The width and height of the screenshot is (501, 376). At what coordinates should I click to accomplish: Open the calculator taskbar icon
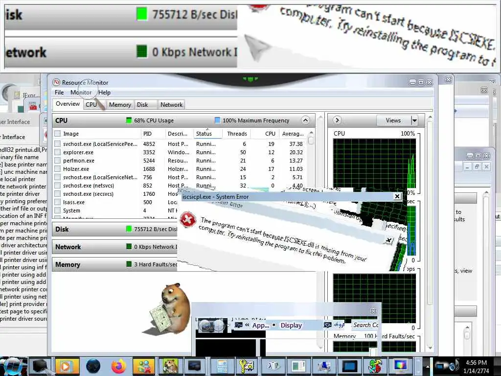click(x=222, y=366)
